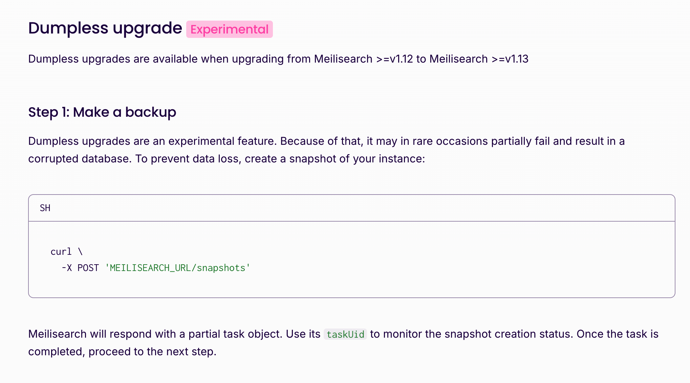
Task: Click the code block header bar
Action: click(x=352, y=208)
